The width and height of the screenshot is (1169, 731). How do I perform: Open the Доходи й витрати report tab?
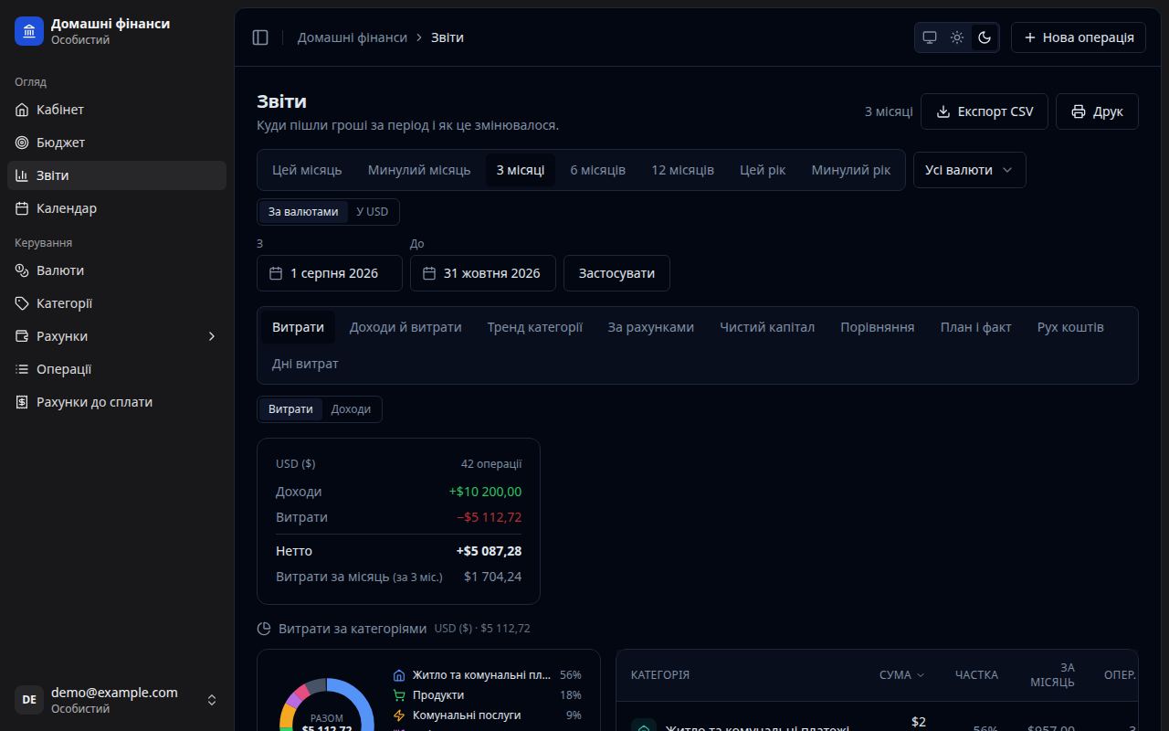pyautogui.click(x=405, y=327)
